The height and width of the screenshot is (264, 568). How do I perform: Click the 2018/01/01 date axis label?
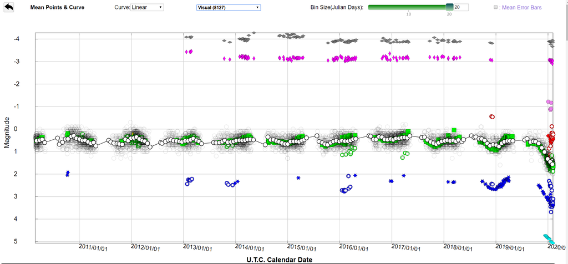pyautogui.click(x=458, y=248)
